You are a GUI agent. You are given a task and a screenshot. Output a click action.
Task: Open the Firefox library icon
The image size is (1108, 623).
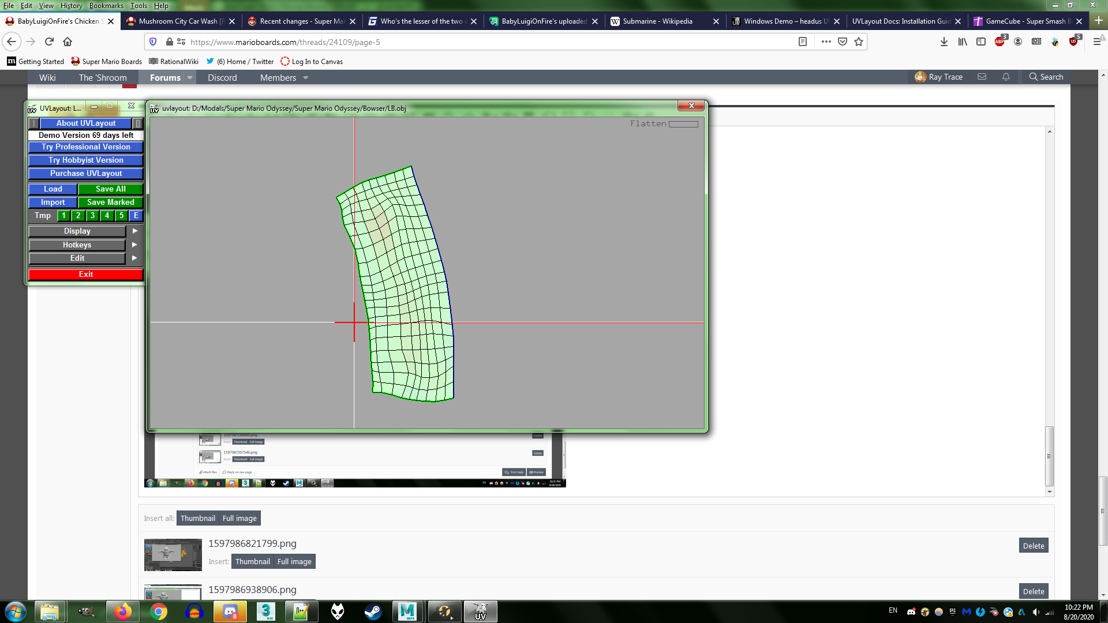(963, 42)
